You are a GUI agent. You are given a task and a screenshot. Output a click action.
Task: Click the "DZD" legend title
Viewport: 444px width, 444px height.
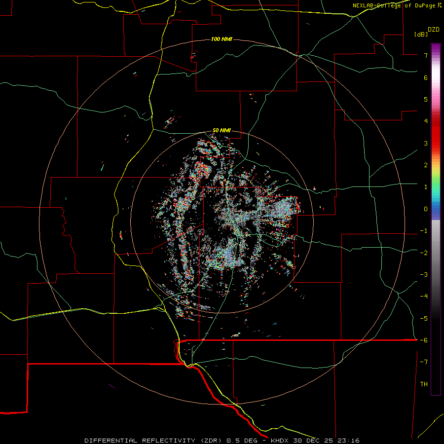(434, 30)
